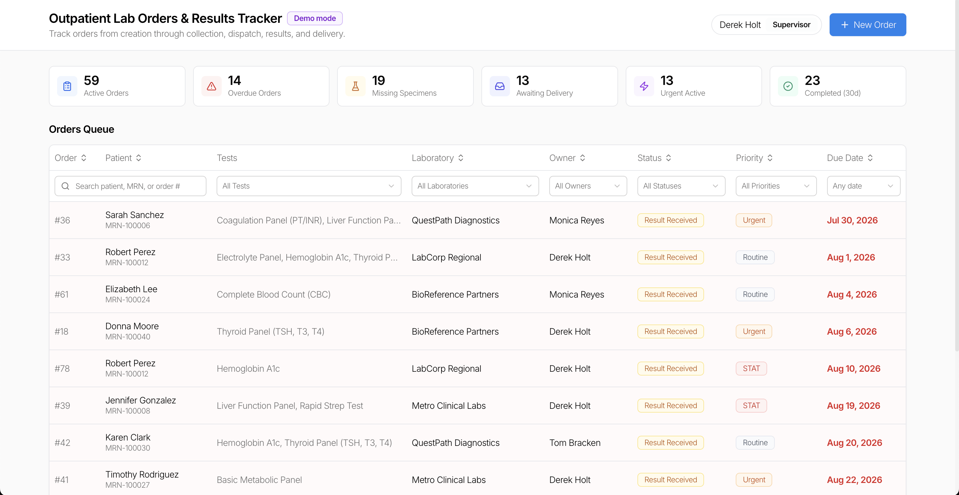Click Jennifer Gonzalez patient name
The height and width of the screenshot is (495, 959).
[x=140, y=400]
